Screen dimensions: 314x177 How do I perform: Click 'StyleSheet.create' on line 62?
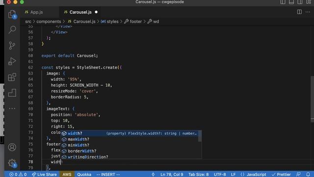[97, 67]
